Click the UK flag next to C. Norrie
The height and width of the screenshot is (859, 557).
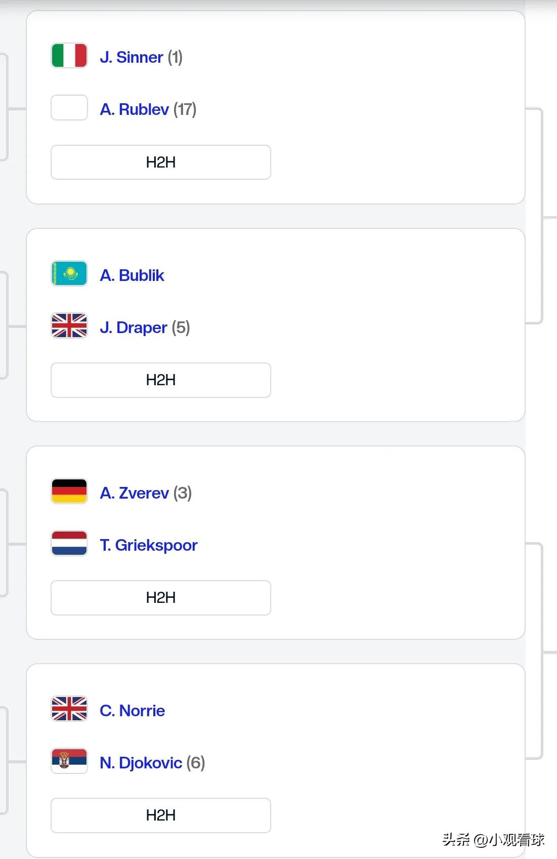point(69,709)
